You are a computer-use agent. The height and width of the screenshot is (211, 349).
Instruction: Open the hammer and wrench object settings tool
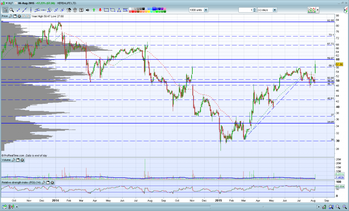[x=69, y=10]
